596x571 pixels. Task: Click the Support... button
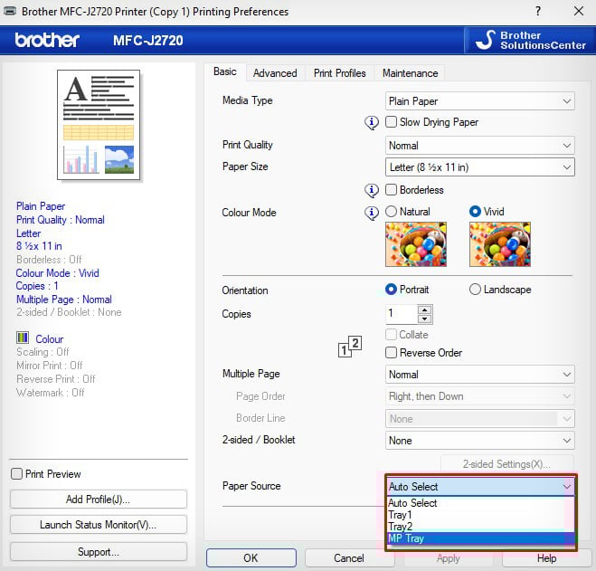pyautogui.click(x=99, y=552)
